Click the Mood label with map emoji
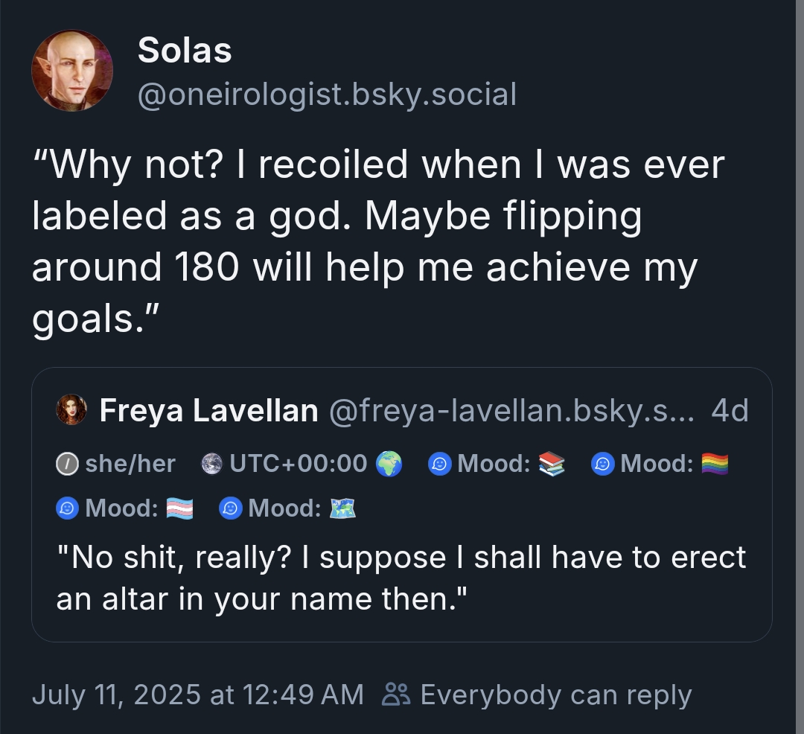Image resolution: width=804 pixels, height=734 pixels. (287, 508)
